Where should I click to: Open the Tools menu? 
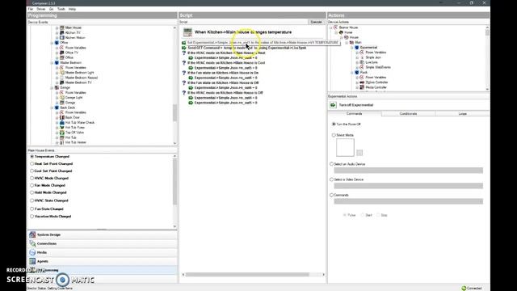point(61,9)
